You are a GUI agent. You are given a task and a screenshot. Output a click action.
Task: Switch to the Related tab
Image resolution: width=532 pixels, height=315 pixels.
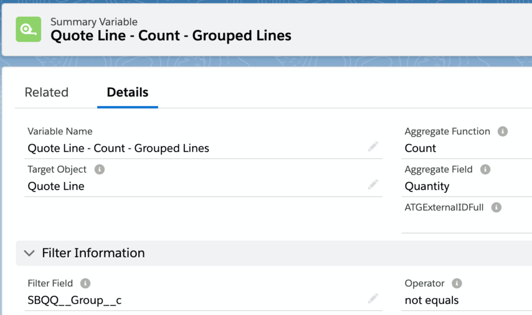(46, 93)
